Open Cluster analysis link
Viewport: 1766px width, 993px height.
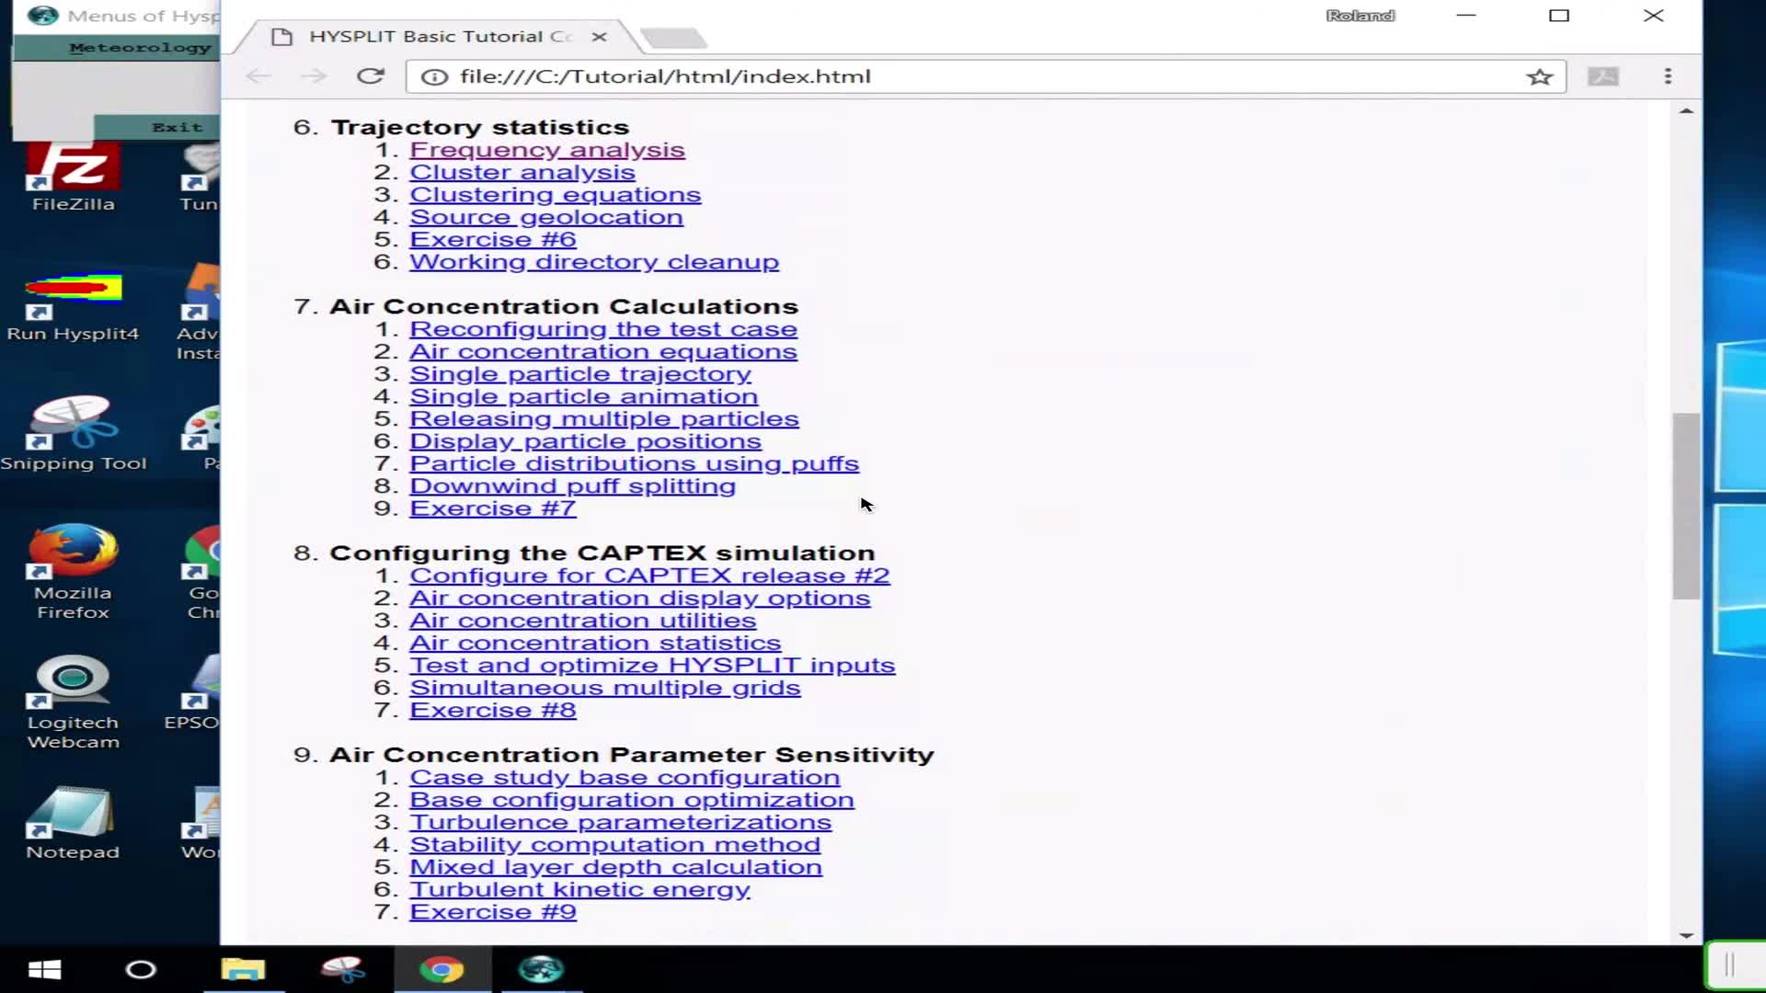(x=522, y=172)
